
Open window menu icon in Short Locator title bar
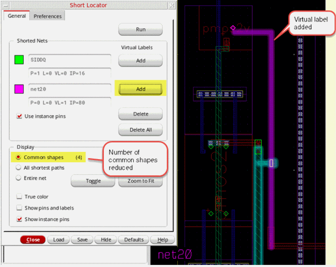coord(6,5)
